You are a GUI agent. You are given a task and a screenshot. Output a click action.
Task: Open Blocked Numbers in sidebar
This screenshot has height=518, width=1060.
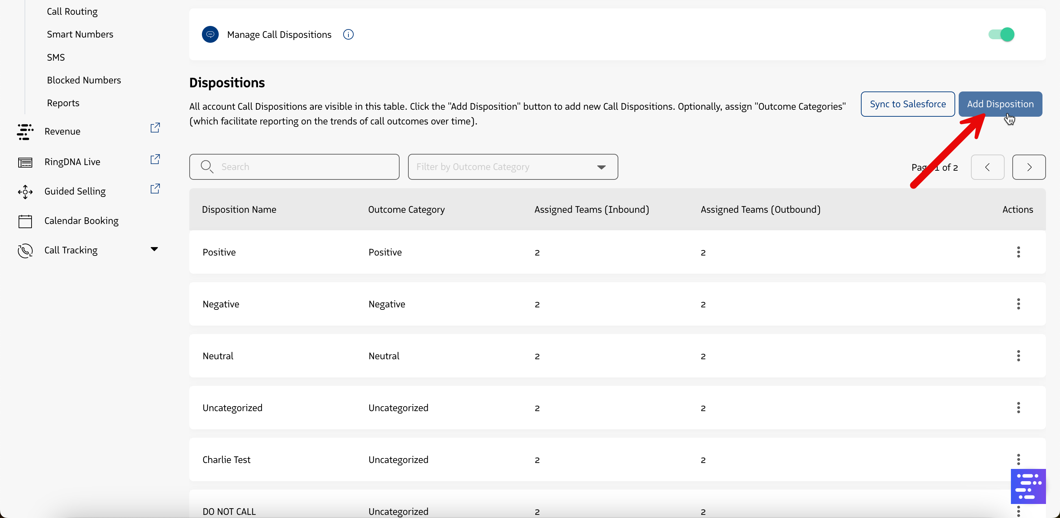83,80
